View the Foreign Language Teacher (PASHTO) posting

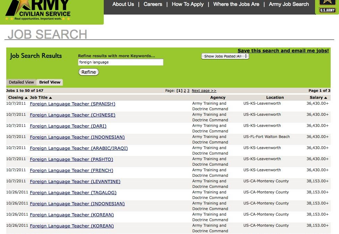pyautogui.click(x=71, y=159)
